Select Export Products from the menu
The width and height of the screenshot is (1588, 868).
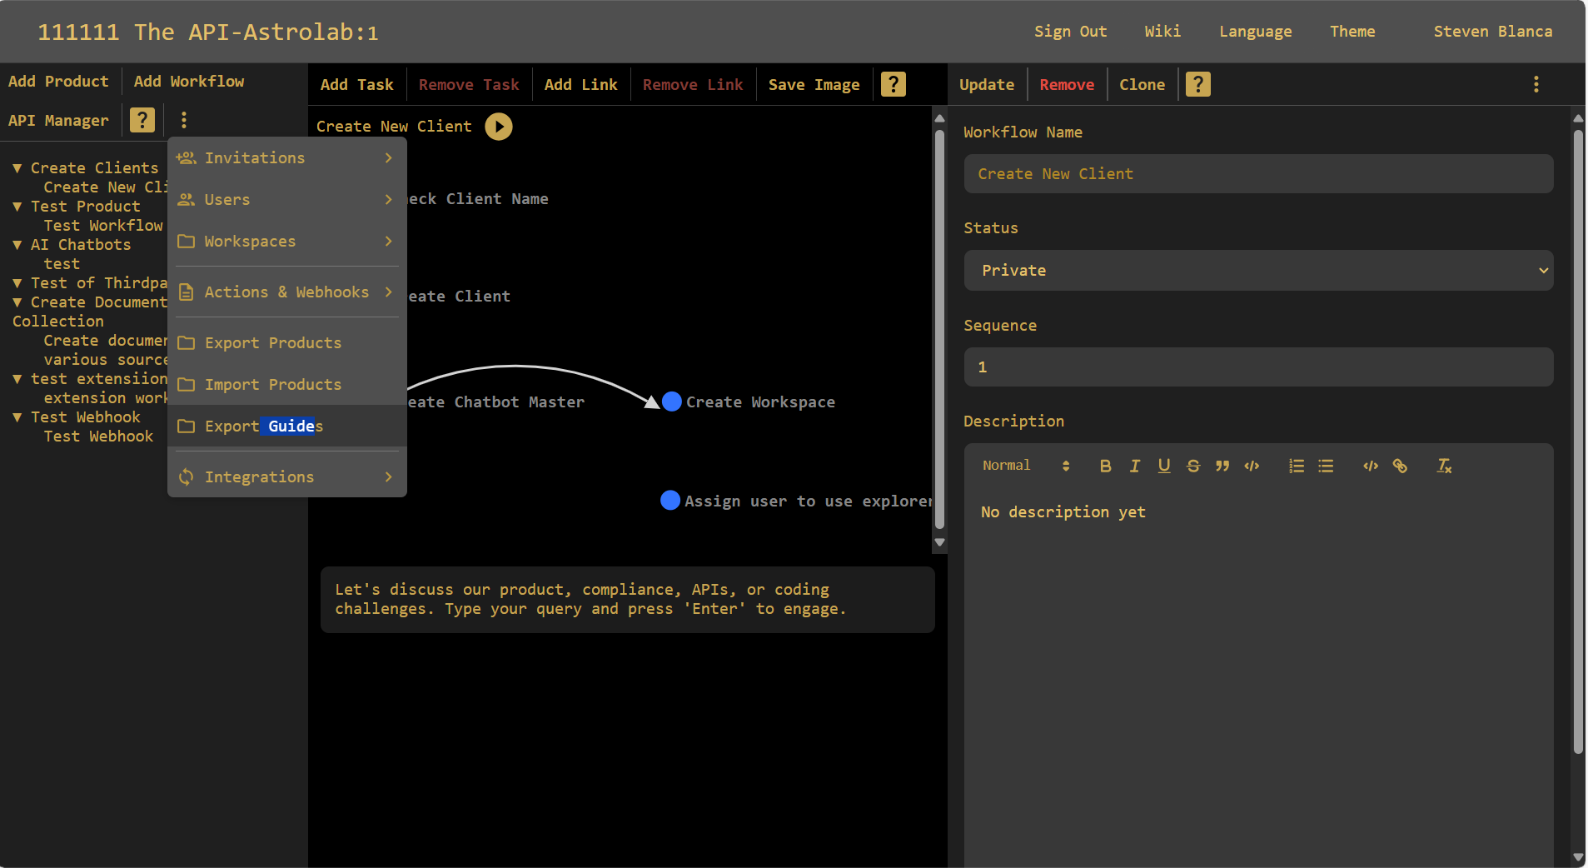(x=273, y=342)
